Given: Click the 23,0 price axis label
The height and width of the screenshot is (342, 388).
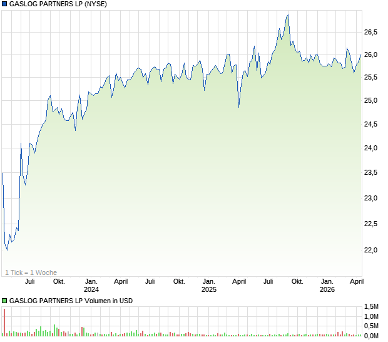Looking at the screenshot, I should (370, 198).
